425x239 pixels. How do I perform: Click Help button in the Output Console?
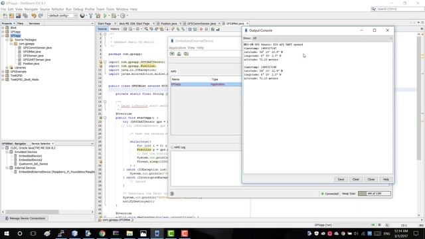[x=386, y=179]
